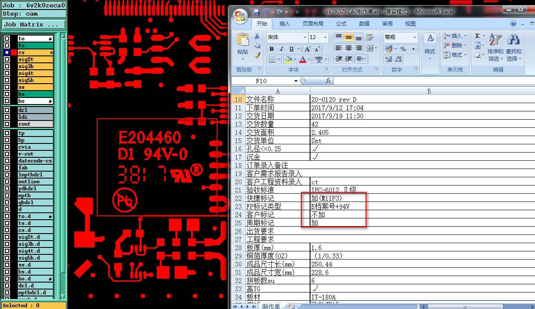Toggle Bold formatting

pos(271,49)
